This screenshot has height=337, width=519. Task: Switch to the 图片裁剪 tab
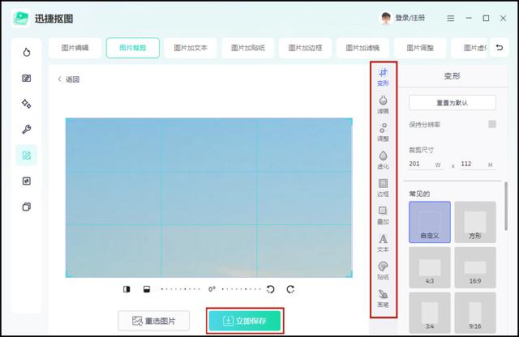click(133, 48)
